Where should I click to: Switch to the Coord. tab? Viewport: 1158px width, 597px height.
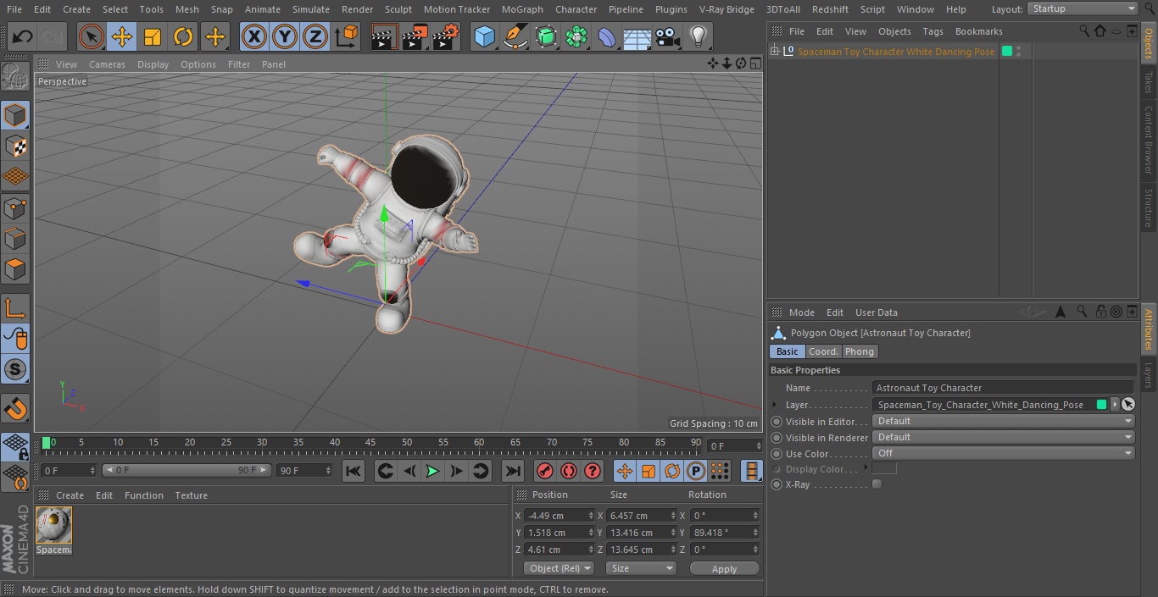tap(823, 351)
